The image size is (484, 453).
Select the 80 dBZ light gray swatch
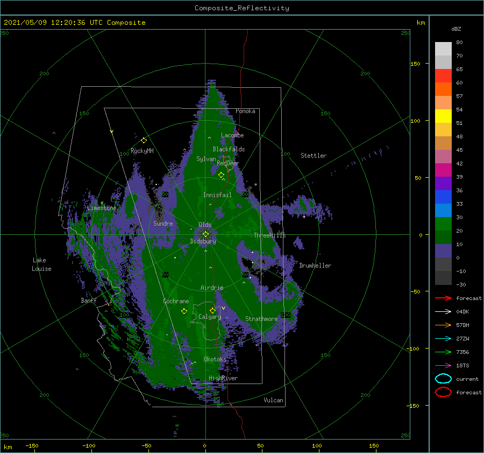(x=443, y=49)
